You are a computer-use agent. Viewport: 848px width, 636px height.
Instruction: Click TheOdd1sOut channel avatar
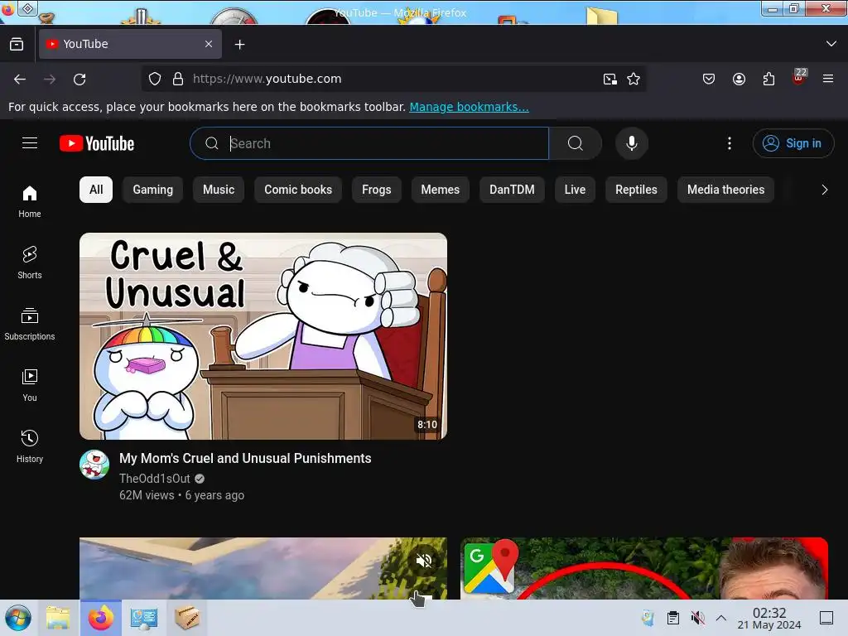[x=94, y=465]
